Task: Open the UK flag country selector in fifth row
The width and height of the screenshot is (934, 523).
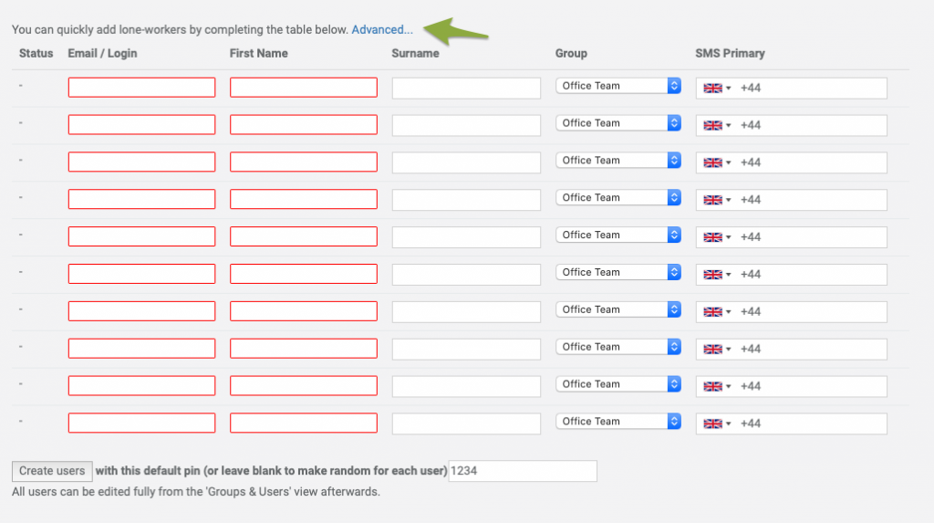Action: pos(717,237)
